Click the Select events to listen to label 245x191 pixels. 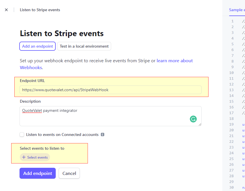point(42,148)
